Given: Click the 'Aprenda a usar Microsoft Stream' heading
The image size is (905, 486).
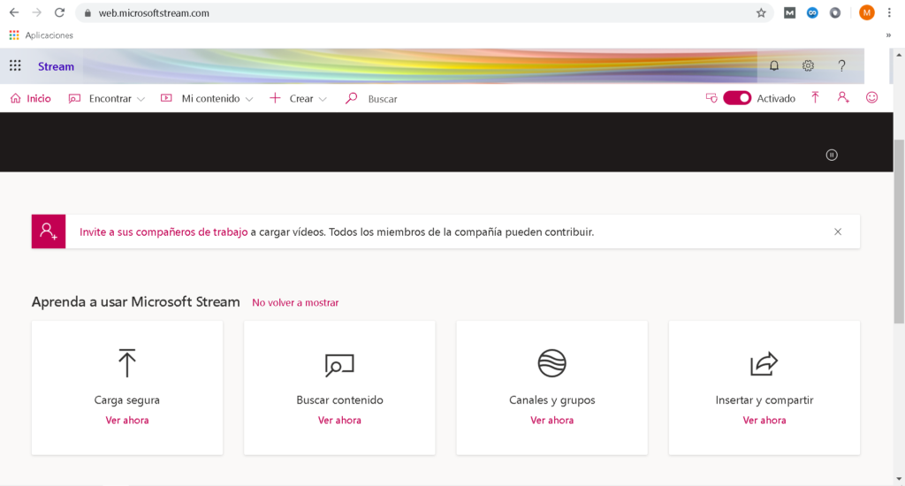Looking at the screenshot, I should pos(135,302).
